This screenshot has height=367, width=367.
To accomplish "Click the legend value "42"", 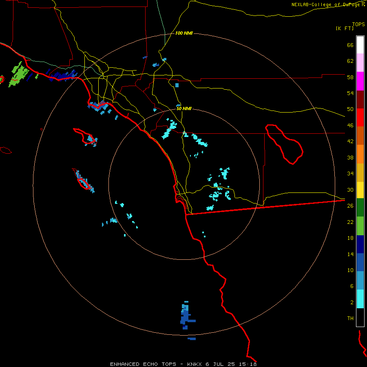I will (350, 141).
